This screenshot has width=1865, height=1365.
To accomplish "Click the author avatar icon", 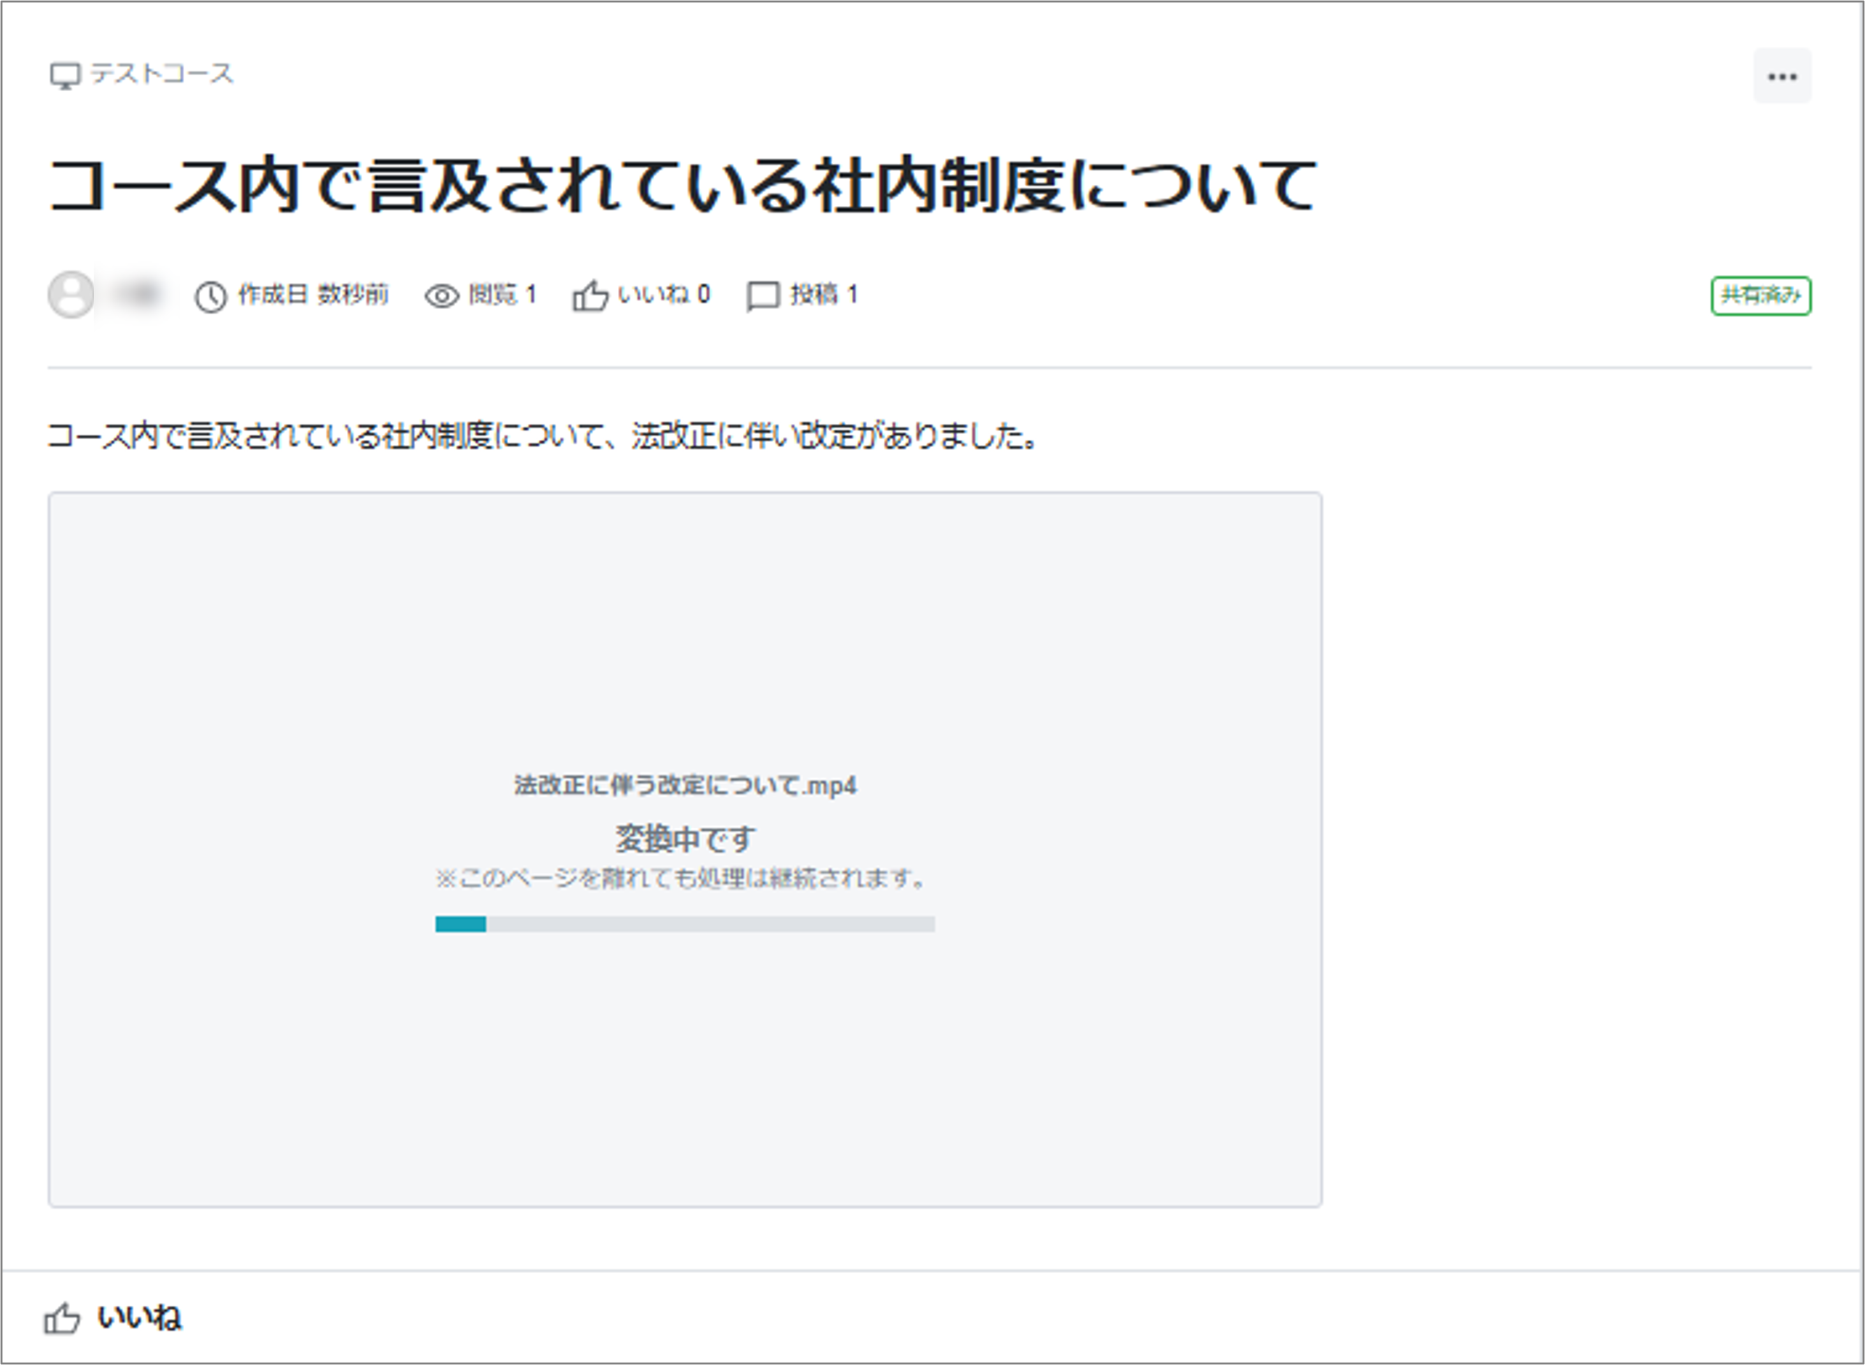I will click(x=71, y=294).
